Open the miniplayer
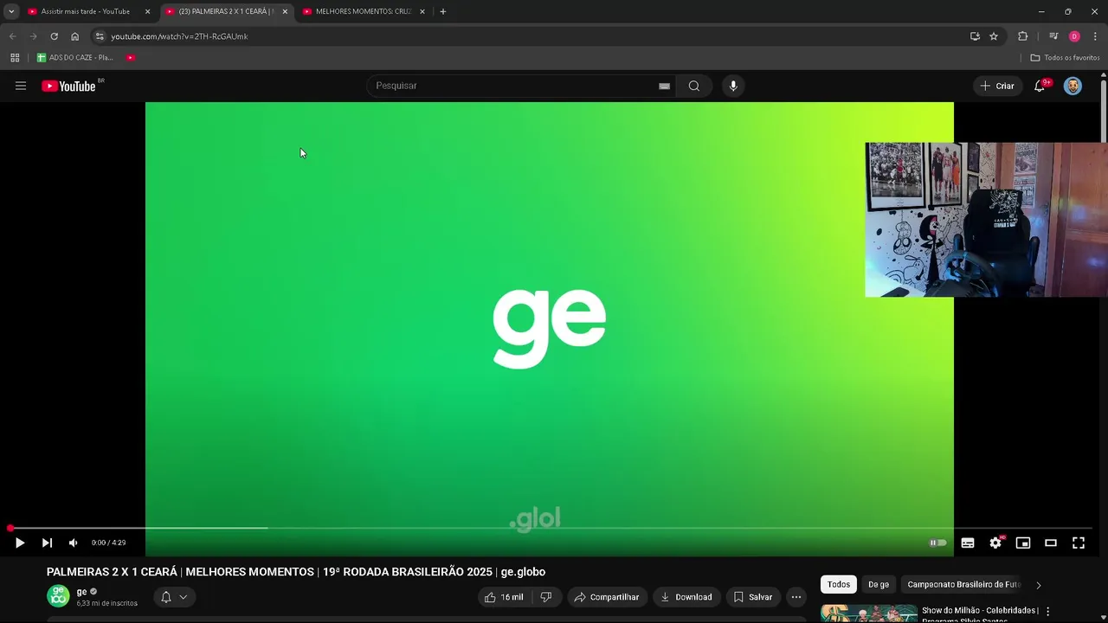The width and height of the screenshot is (1108, 623). point(1023,543)
